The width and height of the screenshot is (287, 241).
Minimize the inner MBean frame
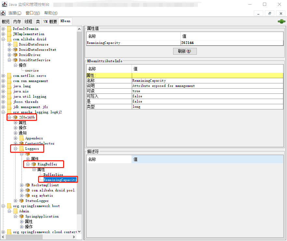tap(258, 13)
